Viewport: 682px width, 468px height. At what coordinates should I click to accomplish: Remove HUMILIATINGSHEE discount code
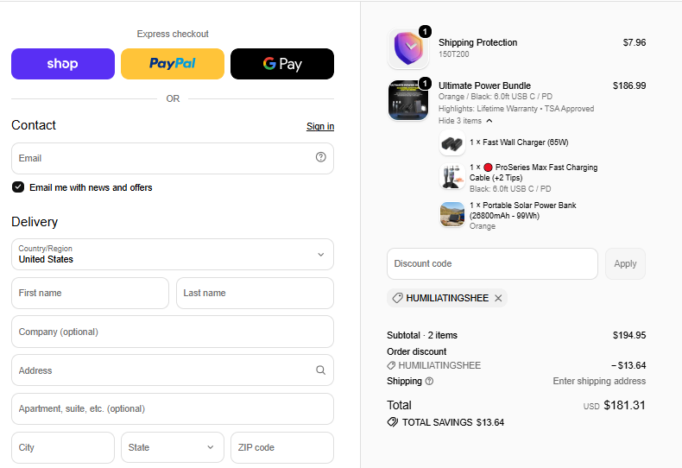coord(498,299)
